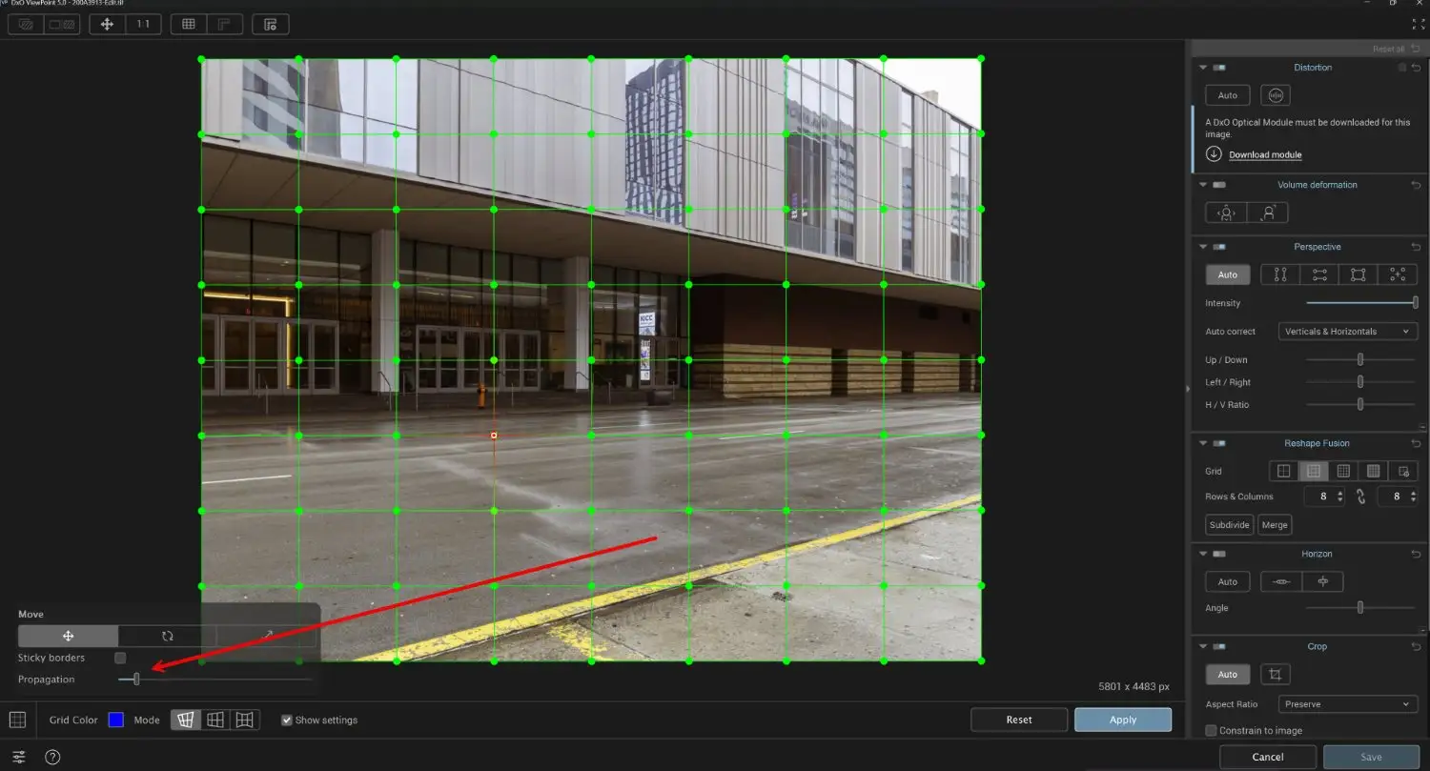Screen dimensions: 1430x771
Task: Enable the Constrain to image checkbox
Action: click(x=1211, y=730)
